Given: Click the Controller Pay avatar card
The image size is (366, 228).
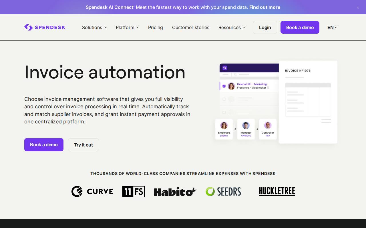Looking at the screenshot, I should coord(268,129).
